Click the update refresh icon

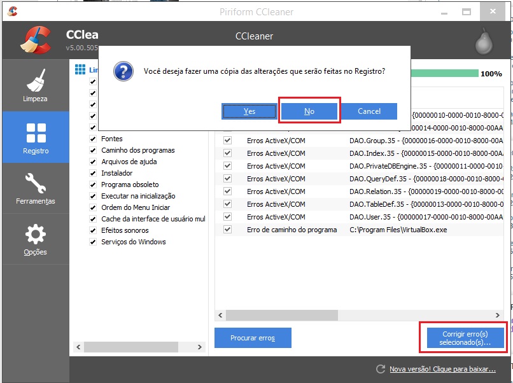(381, 369)
